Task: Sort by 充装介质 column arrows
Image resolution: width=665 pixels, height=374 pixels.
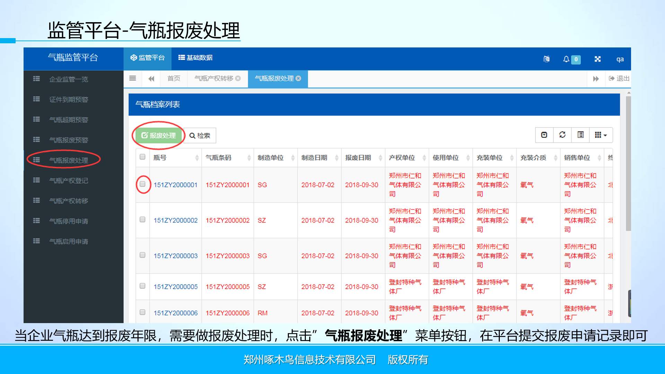Action: click(x=556, y=158)
